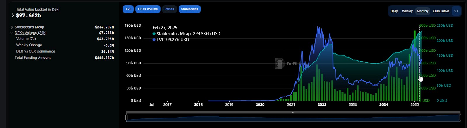Open the embed code icon button
Image resolution: width=467 pixels, height=128 pixels.
(456, 11)
